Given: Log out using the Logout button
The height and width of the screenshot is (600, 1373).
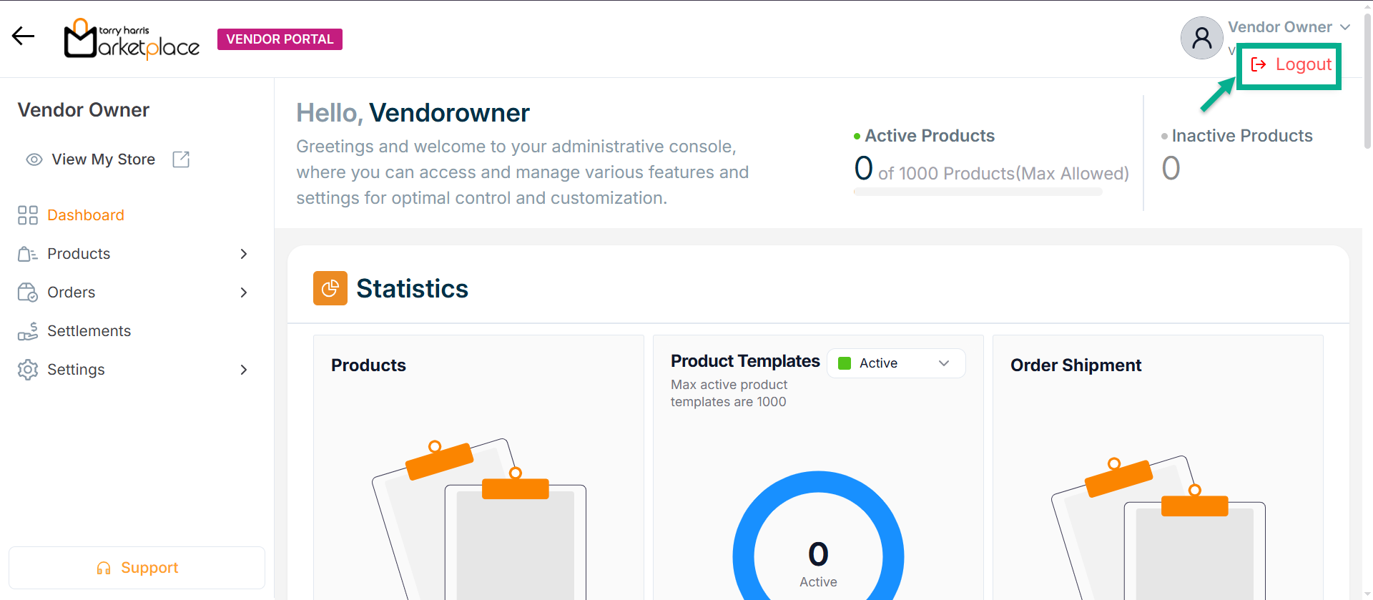Looking at the screenshot, I should pos(1291,65).
